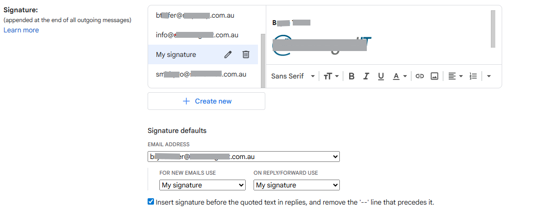536x211 pixels.
Task: Open the For New Emails Use dropdown
Action: [x=203, y=185]
